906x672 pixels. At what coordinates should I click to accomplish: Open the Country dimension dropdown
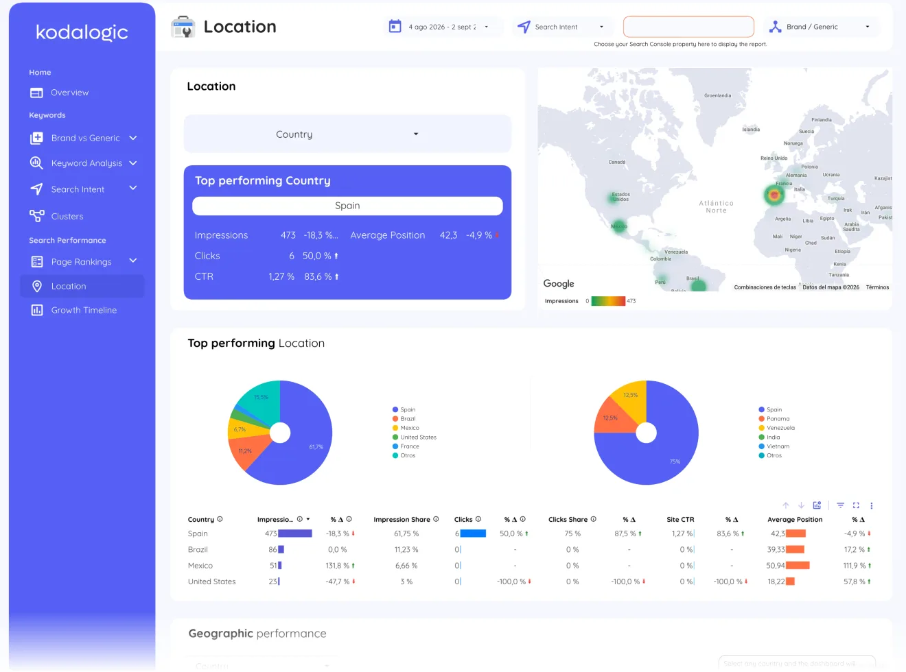[x=347, y=134]
